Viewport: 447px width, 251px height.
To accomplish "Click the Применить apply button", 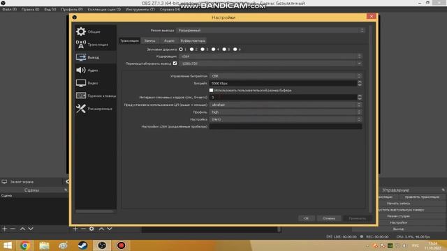I will coord(357,218).
